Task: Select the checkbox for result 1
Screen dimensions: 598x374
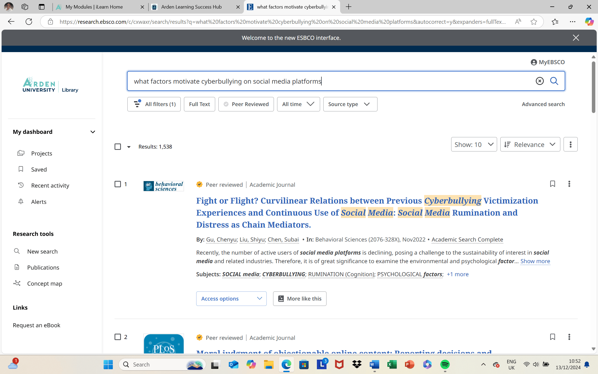Action: (x=118, y=184)
